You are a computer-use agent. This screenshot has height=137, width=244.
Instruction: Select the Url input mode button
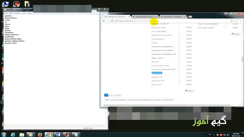(106, 95)
